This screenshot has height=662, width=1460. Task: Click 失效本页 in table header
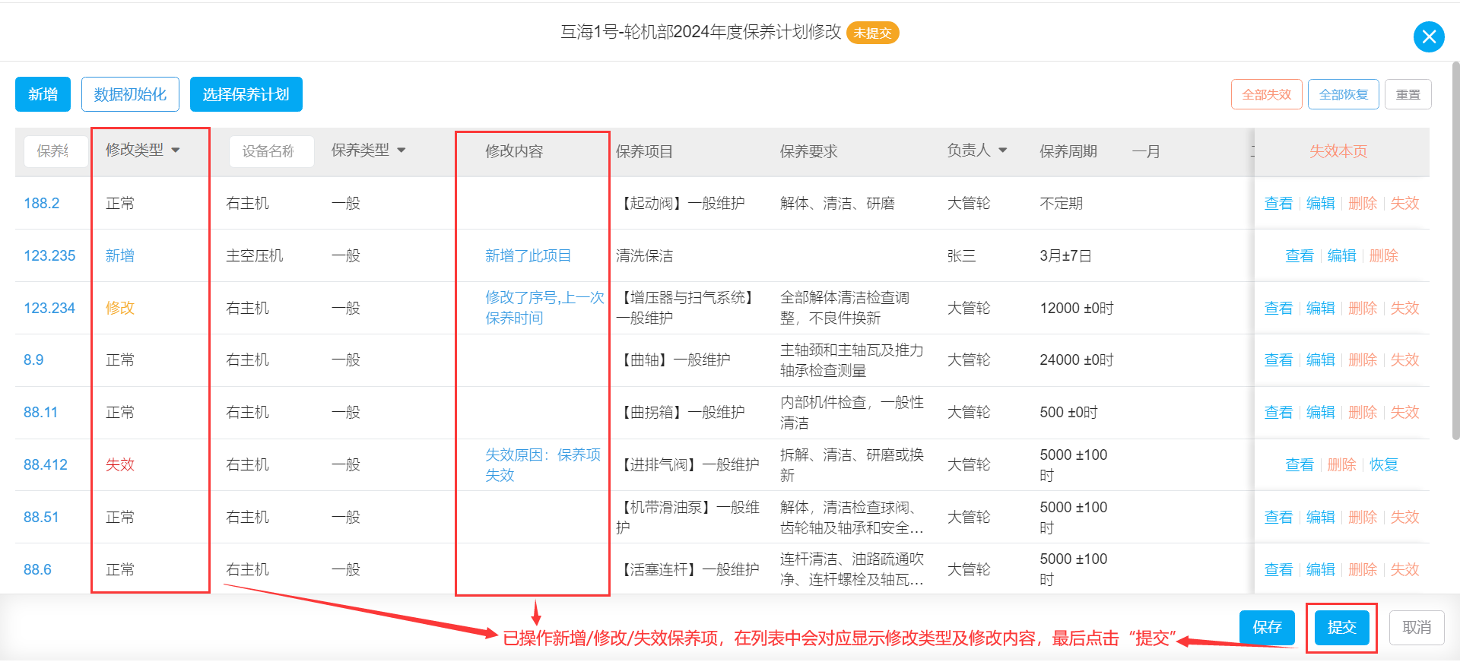pos(1338,151)
